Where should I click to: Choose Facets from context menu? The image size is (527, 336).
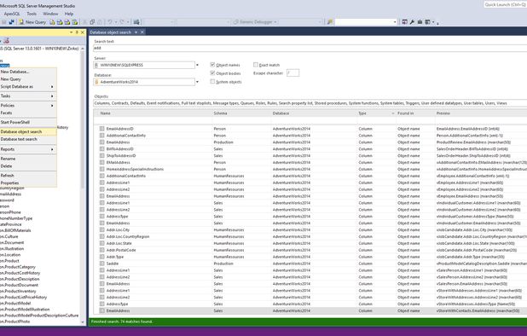click(x=28, y=113)
